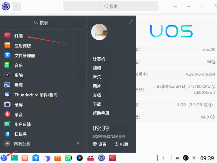Viewport: 217px width, 163px height.
Task: Open Control Center from dock
Action: pyautogui.click(x=102, y=158)
